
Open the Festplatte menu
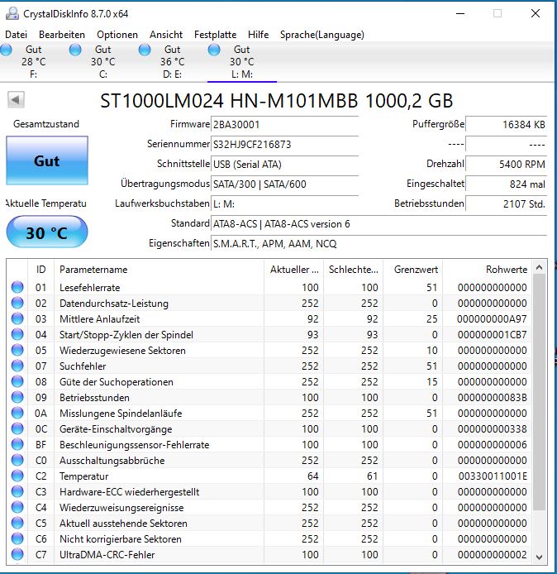pos(215,35)
